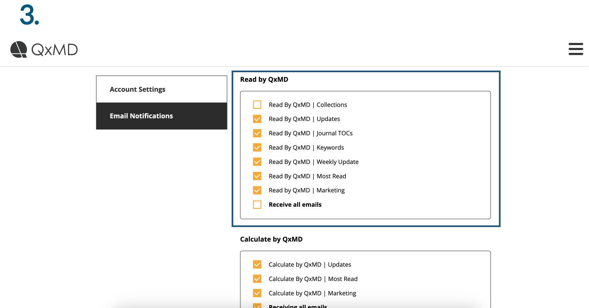The height and width of the screenshot is (308, 589).
Task: Uncheck Calculate by QxMD Updates checkbox
Action: click(257, 264)
